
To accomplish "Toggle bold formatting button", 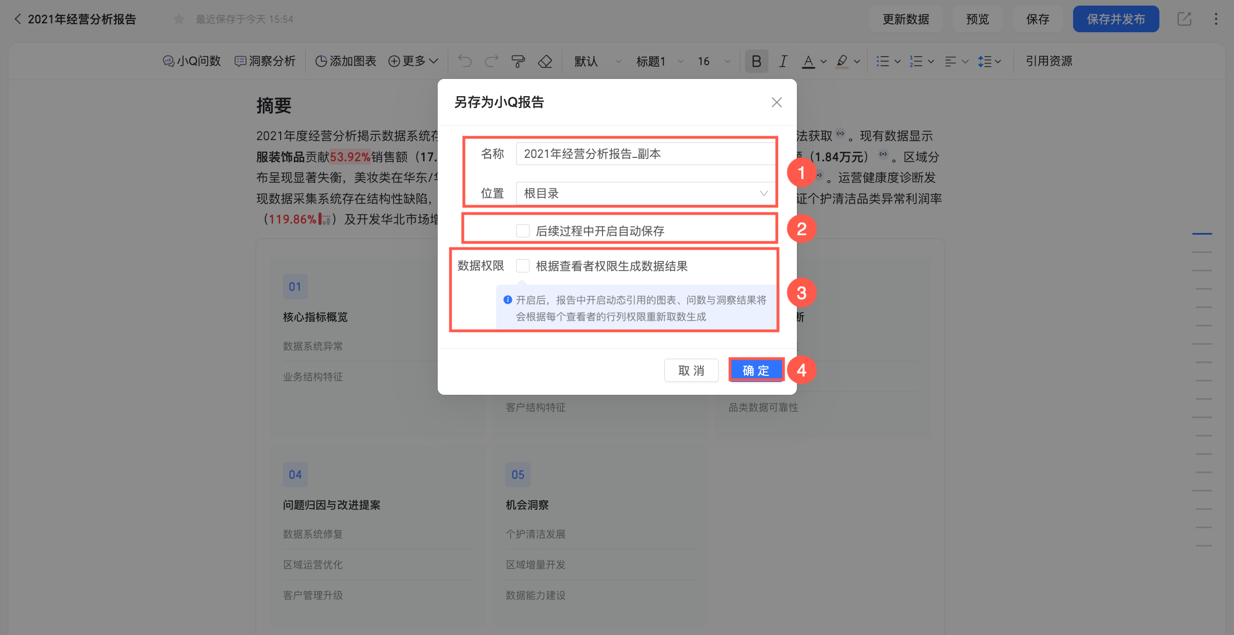I will click(x=756, y=61).
